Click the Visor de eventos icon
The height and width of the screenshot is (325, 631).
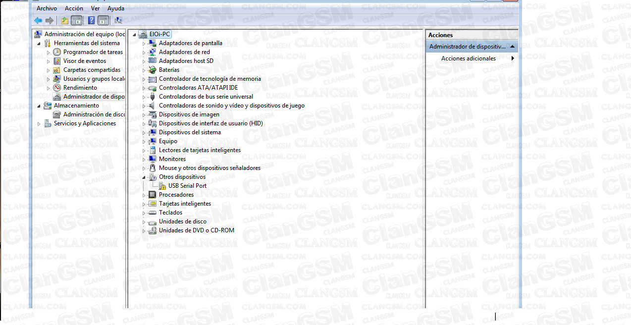(x=57, y=61)
